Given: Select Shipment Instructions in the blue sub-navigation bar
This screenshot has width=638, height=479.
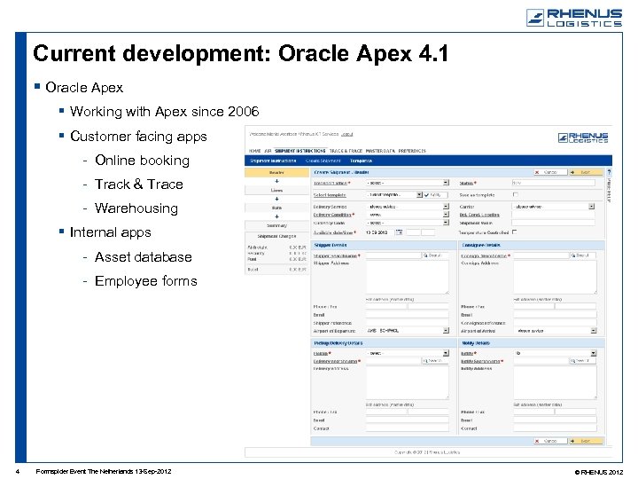Looking at the screenshot, I should pos(273,161).
